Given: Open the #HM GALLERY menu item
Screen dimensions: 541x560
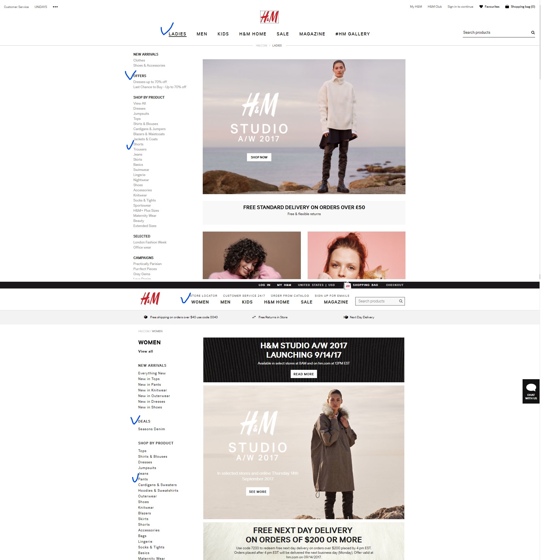Looking at the screenshot, I should click(x=352, y=34).
